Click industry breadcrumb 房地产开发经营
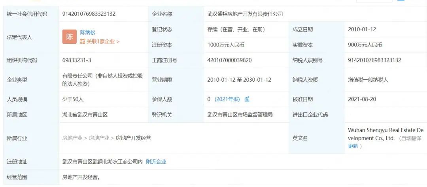 [x=133, y=138]
